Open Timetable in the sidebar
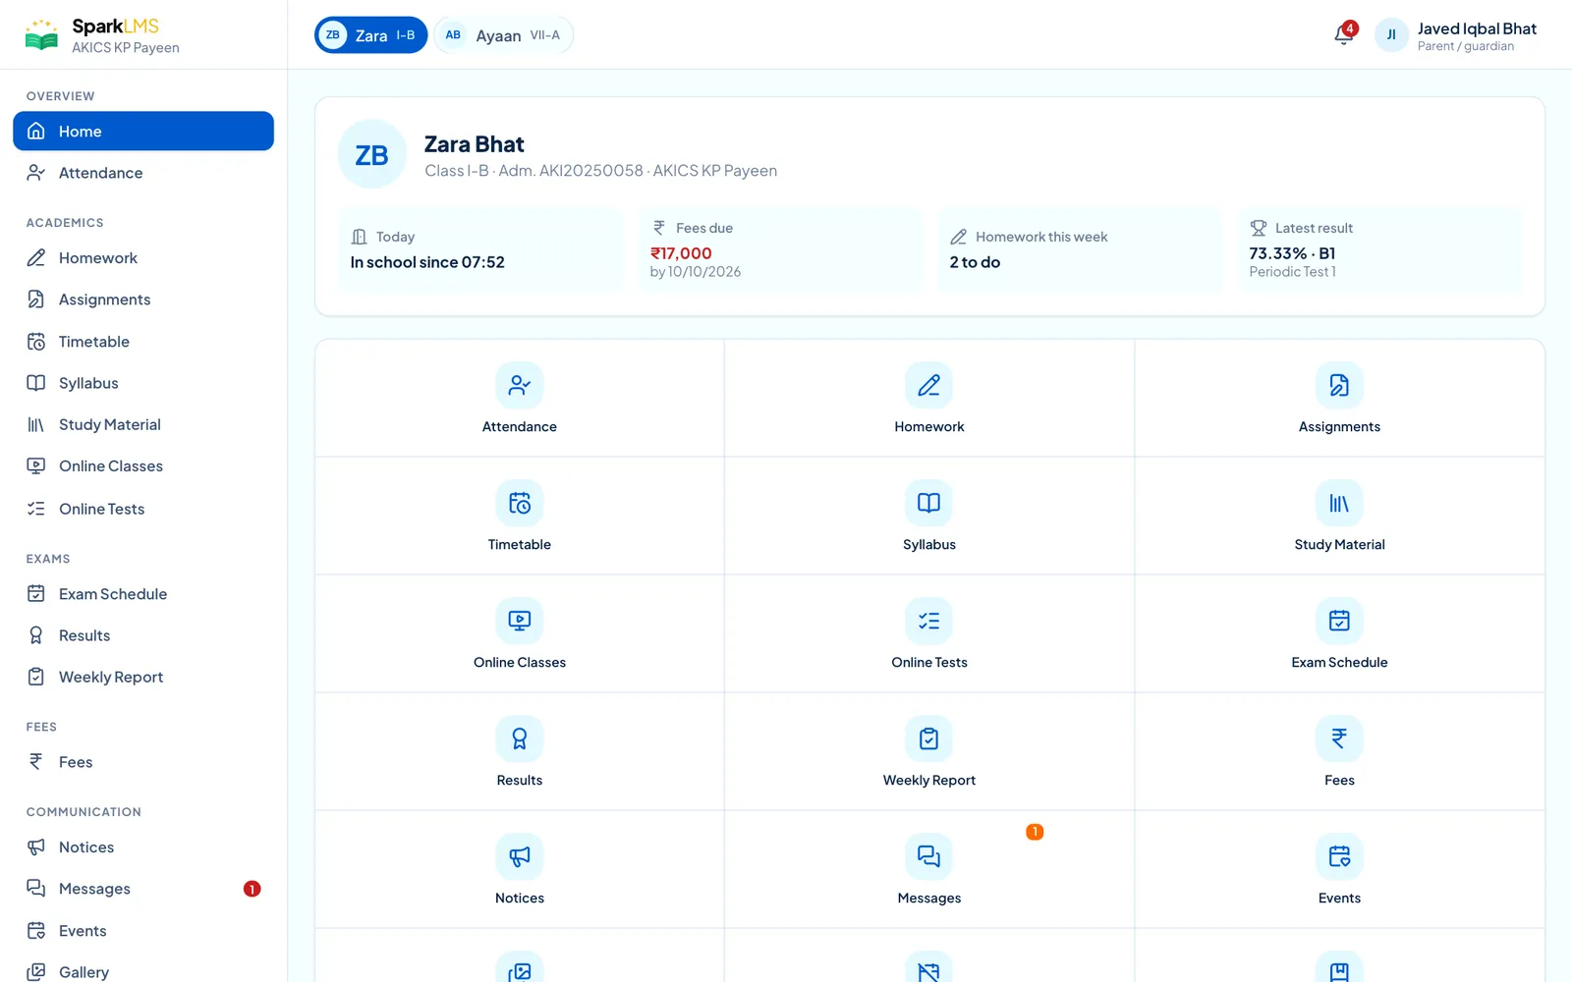The height and width of the screenshot is (982, 1572). [x=143, y=342]
